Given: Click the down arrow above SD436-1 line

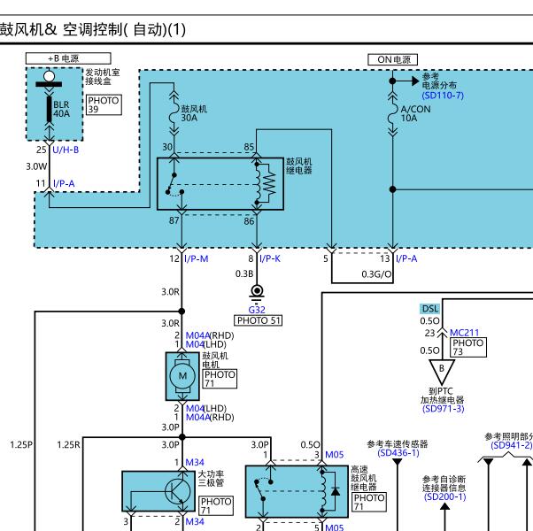Looking at the screenshot, I should [x=397, y=462].
